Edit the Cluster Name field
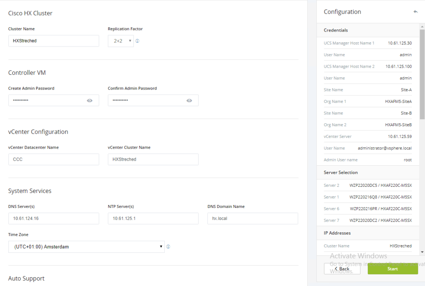Image resolution: width=425 pixels, height=286 pixels. coord(54,41)
